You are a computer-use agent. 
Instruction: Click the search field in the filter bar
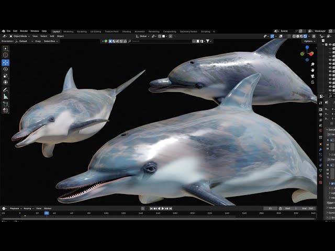pos(160,41)
